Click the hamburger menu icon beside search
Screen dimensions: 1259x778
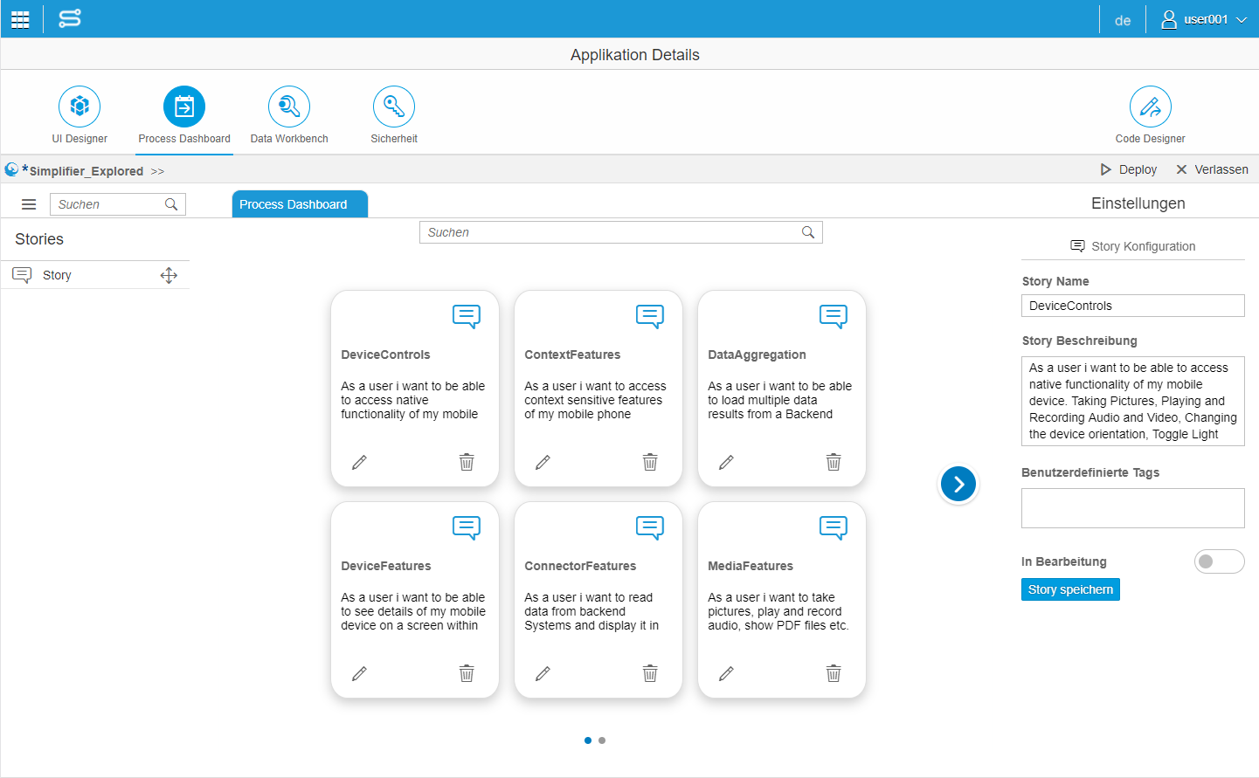tap(29, 204)
